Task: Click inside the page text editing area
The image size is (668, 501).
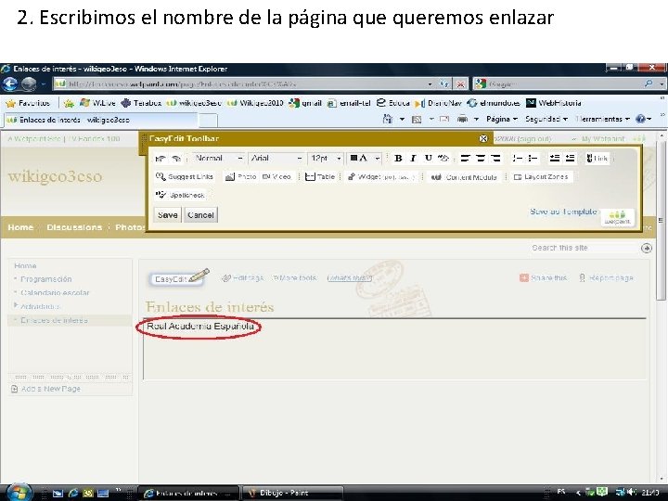Action: [x=394, y=350]
